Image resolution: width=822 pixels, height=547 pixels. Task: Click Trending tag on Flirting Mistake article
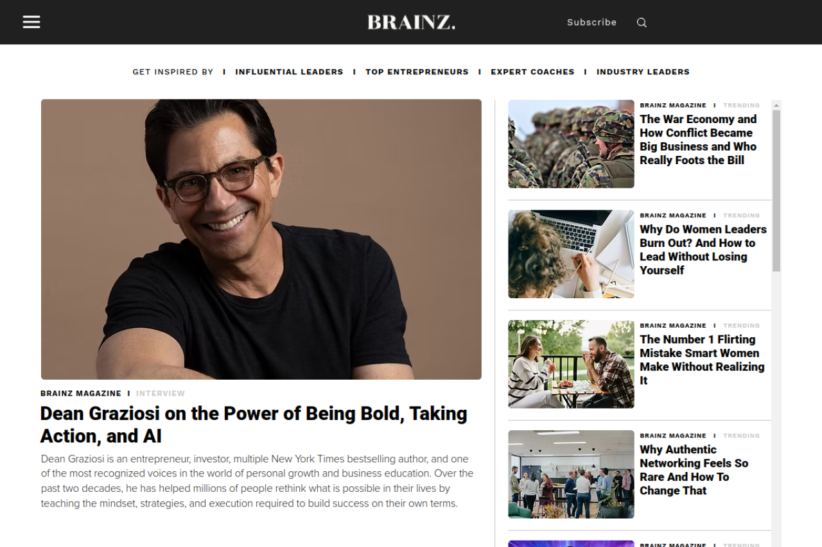point(741,326)
